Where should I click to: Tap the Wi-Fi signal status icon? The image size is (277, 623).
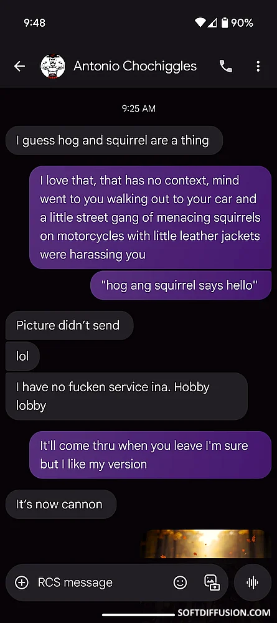tap(200, 22)
